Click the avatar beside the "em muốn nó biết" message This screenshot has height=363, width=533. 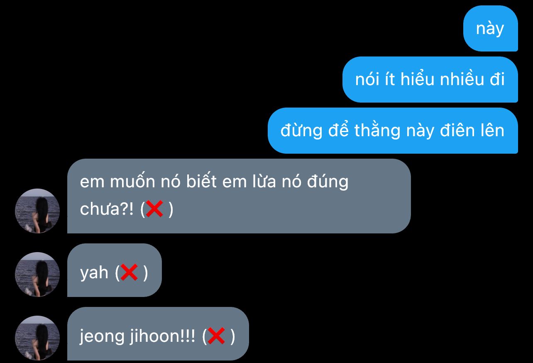(x=37, y=211)
